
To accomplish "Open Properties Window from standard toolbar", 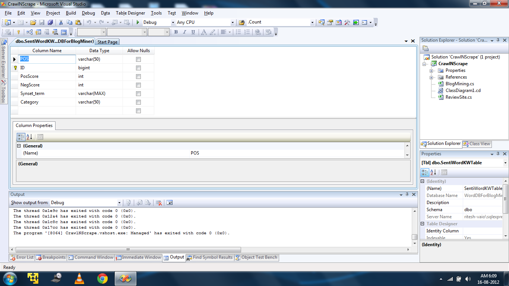I will point(330,22).
